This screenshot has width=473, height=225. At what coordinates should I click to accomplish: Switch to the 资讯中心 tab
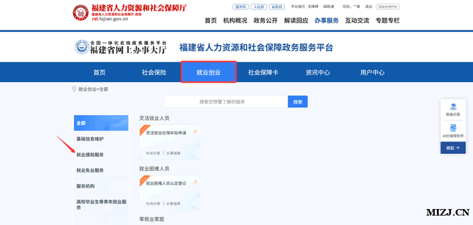(318, 73)
